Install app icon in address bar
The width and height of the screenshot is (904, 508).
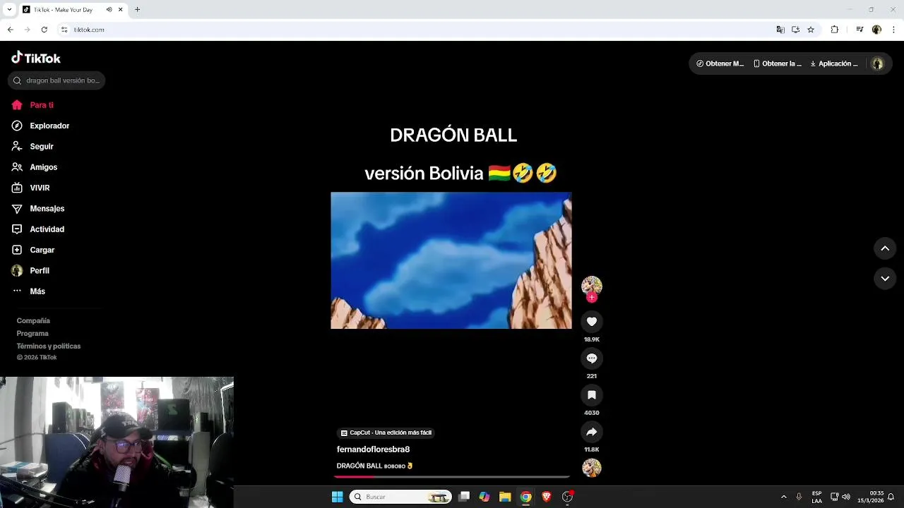[x=795, y=30]
